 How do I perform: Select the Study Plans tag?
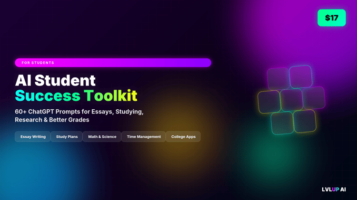pos(67,137)
